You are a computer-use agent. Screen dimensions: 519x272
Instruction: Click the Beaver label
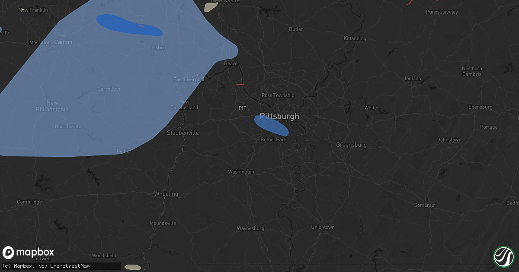click(x=232, y=63)
